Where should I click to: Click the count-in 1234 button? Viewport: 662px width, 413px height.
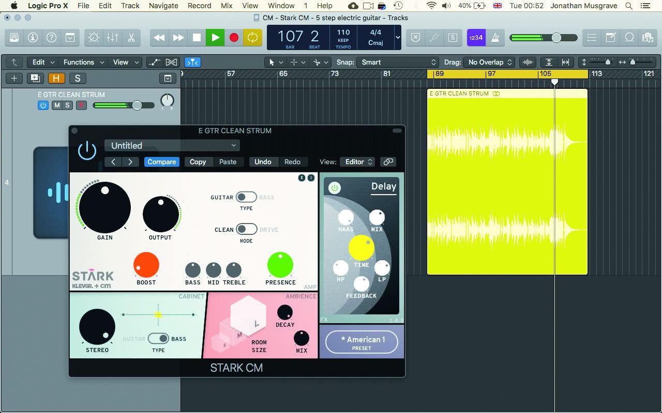[x=476, y=38]
